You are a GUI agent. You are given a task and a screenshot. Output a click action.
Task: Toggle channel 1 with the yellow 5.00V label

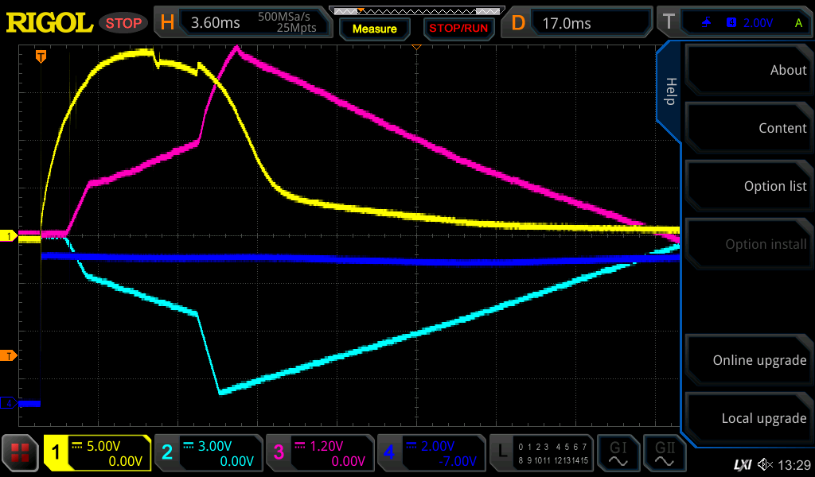point(97,454)
